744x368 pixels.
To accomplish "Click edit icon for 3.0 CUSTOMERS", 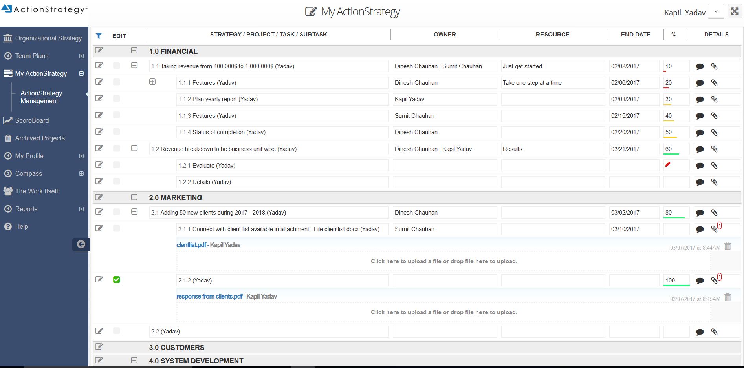I will (99, 346).
